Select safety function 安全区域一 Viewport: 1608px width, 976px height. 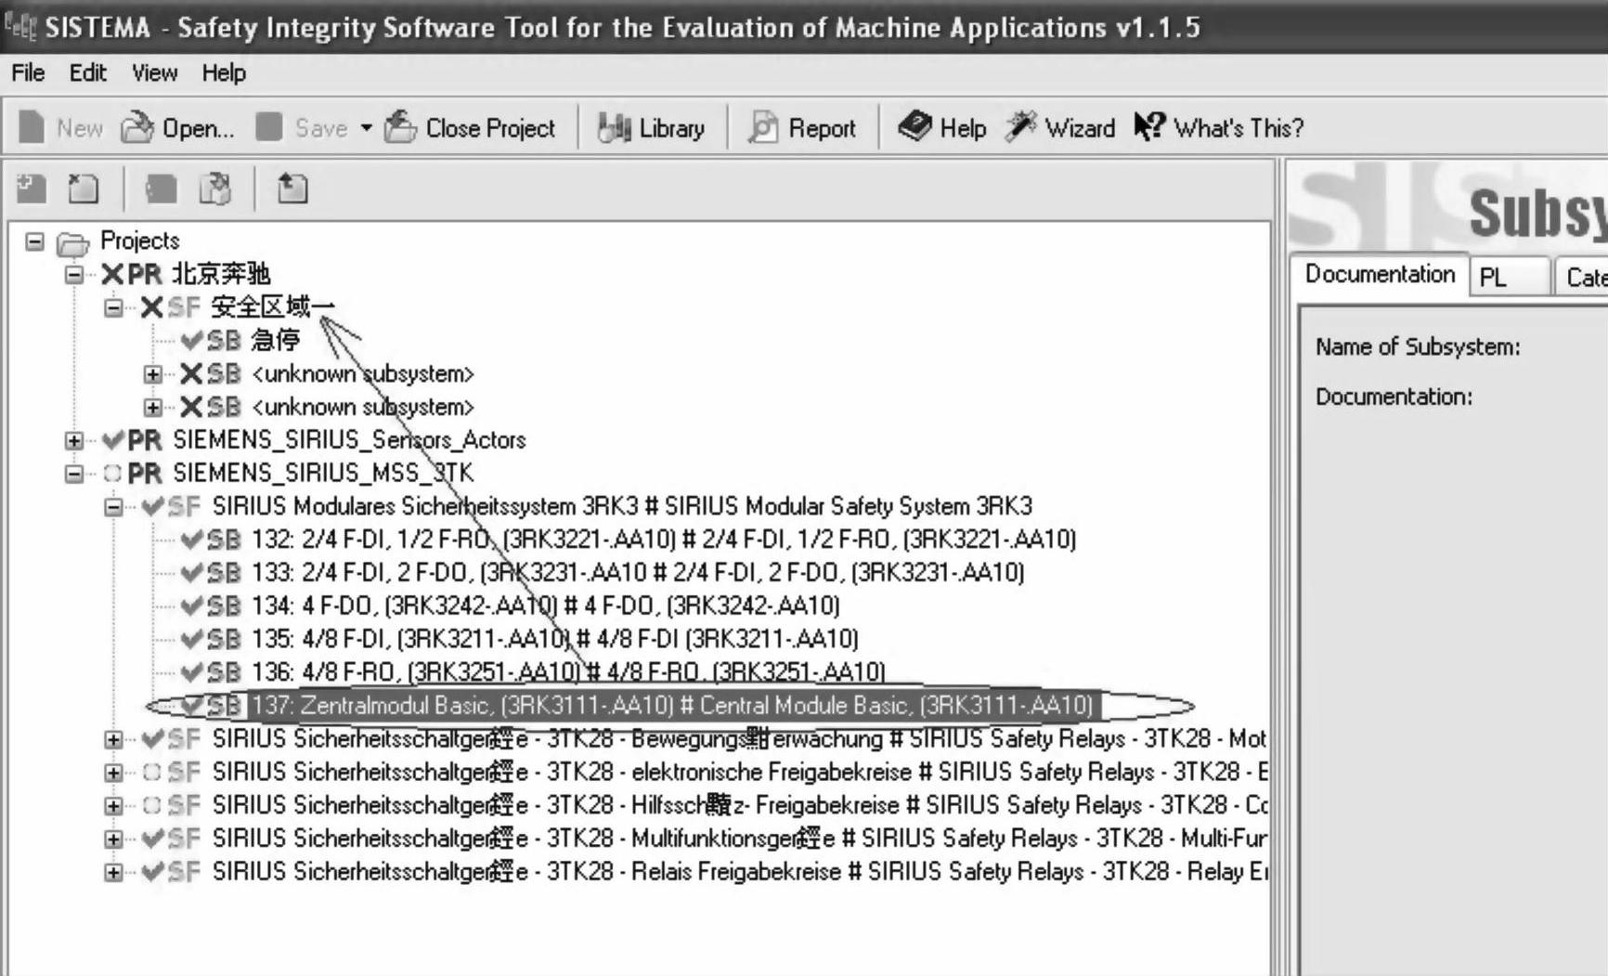pos(273,307)
